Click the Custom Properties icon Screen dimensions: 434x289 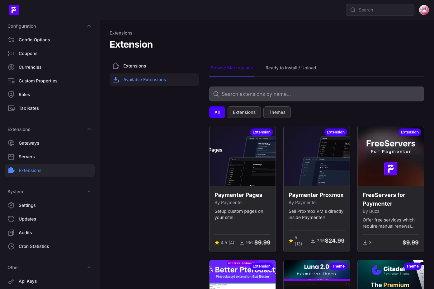click(x=11, y=81)
